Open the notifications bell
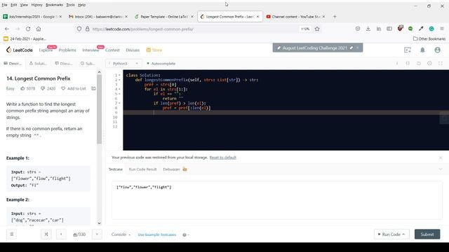The height and width of the screenshot is (252, 449). coord(422,50)
